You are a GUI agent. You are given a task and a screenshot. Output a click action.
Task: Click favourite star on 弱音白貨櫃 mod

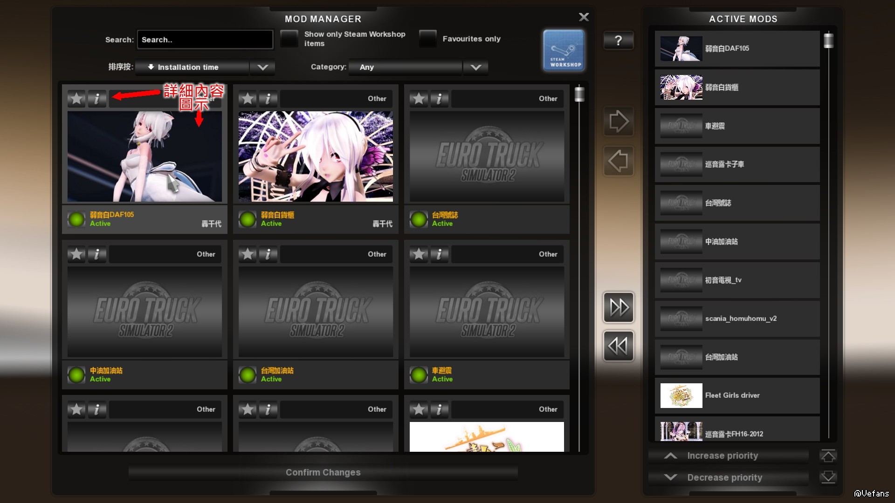coord(248,99)
